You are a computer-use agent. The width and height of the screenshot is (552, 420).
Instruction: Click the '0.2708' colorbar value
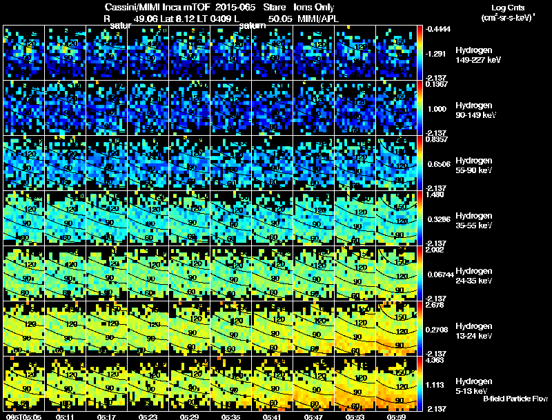(x=437, y=330)
